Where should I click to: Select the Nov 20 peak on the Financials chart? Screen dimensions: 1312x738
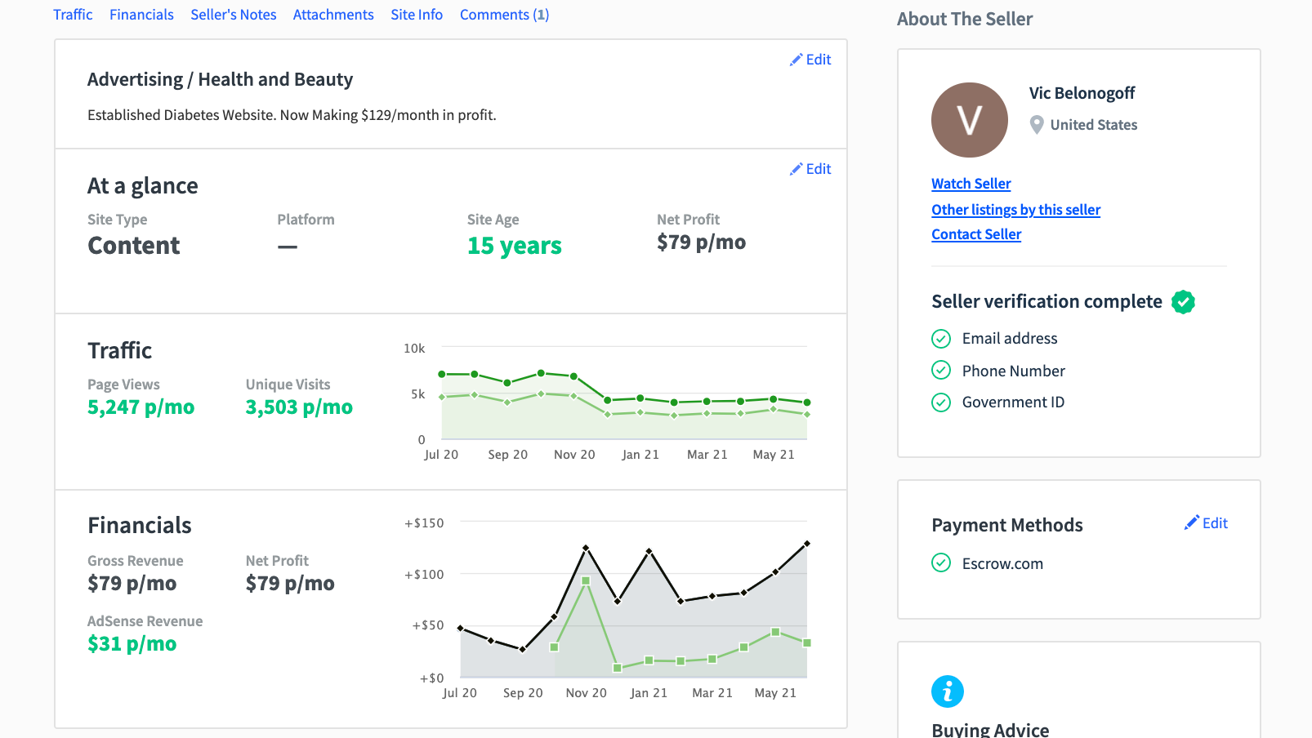tap(586, 548)
